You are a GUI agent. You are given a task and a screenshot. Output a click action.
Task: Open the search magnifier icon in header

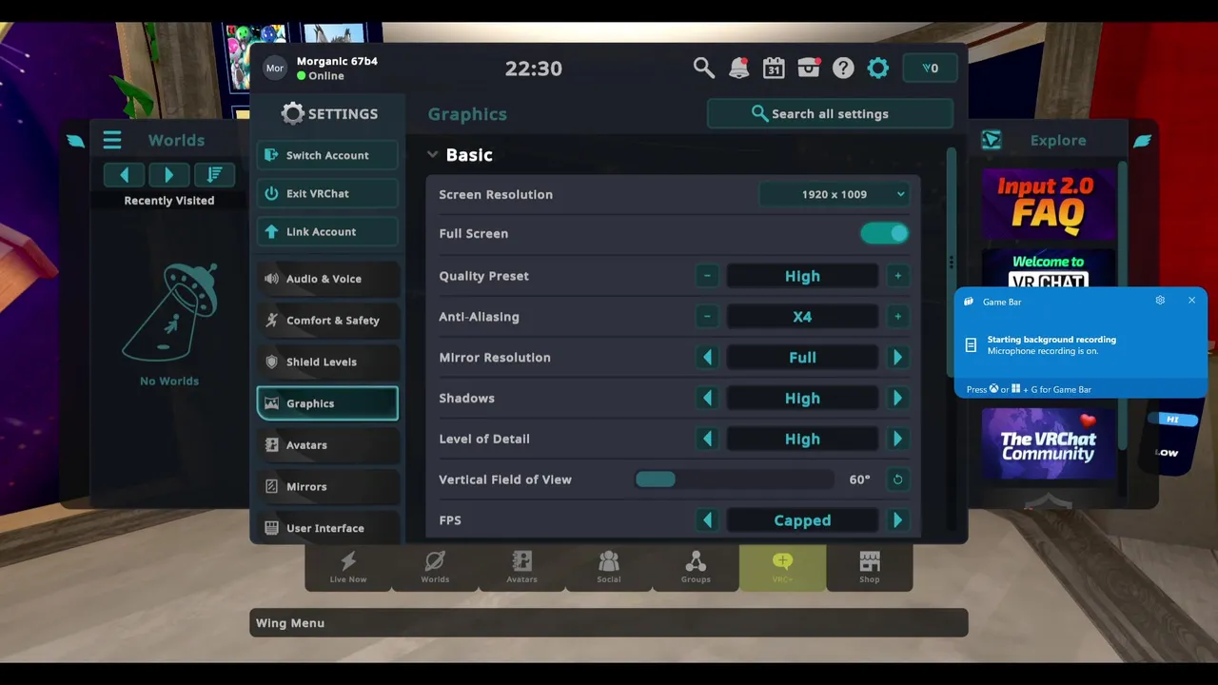pos(703,68)
